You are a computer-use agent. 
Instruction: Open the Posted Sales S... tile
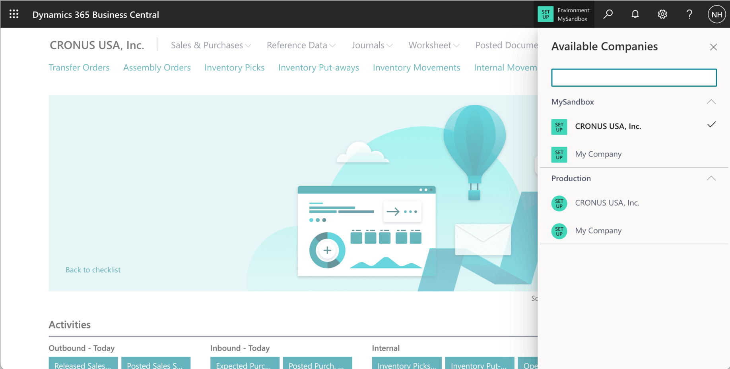pos(156,363)
